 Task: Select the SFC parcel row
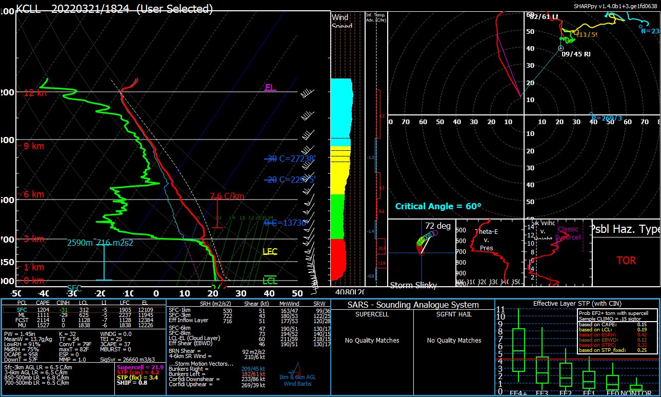point(84,310)
